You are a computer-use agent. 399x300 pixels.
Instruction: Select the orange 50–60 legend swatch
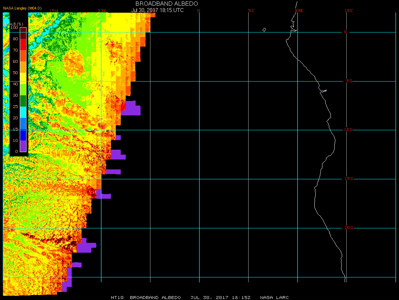(23, 67)
